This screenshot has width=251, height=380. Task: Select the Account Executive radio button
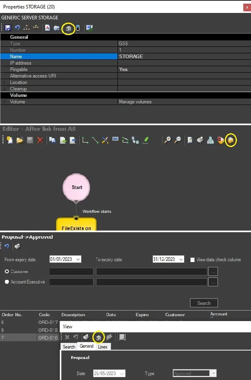[x=7, y=282]
